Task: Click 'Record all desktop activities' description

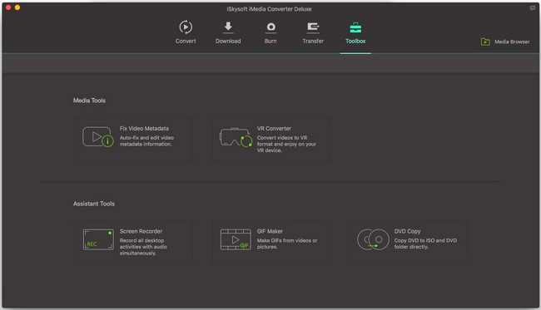Action: pos(143,247)
